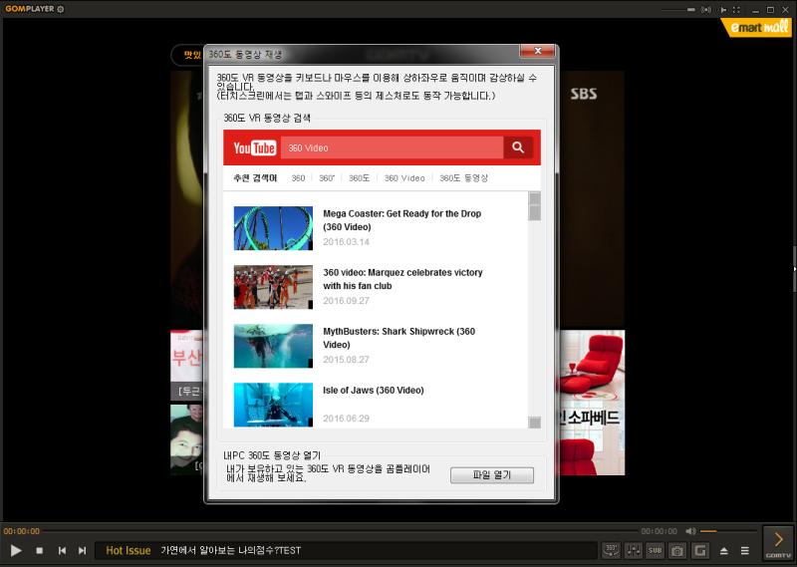Jump to the previous track
Screen dimensions: 797x567
[62, 550]
